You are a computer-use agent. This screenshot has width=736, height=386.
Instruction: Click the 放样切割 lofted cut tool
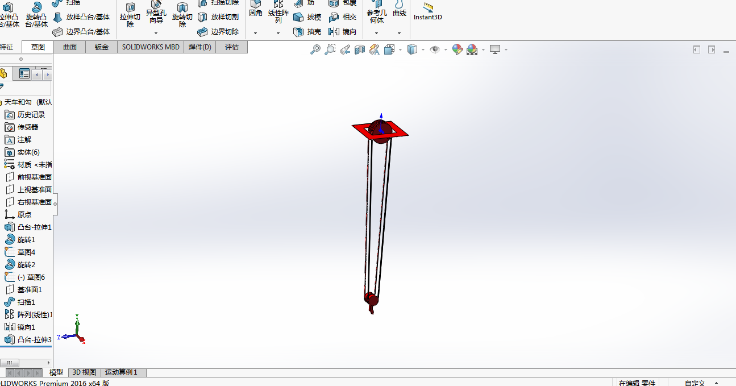[x=218, y=17]
